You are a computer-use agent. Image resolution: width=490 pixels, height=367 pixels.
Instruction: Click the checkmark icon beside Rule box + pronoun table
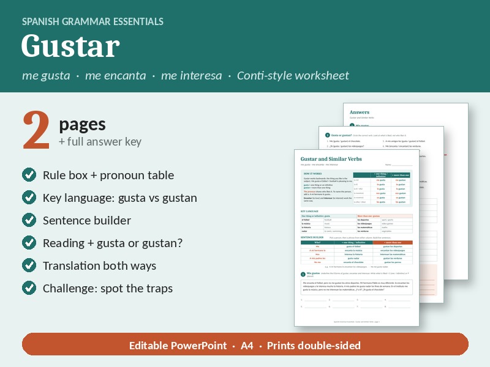point(29,175)
